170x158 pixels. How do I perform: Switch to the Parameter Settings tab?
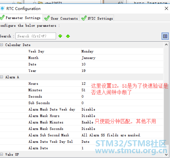pos(21,18)
